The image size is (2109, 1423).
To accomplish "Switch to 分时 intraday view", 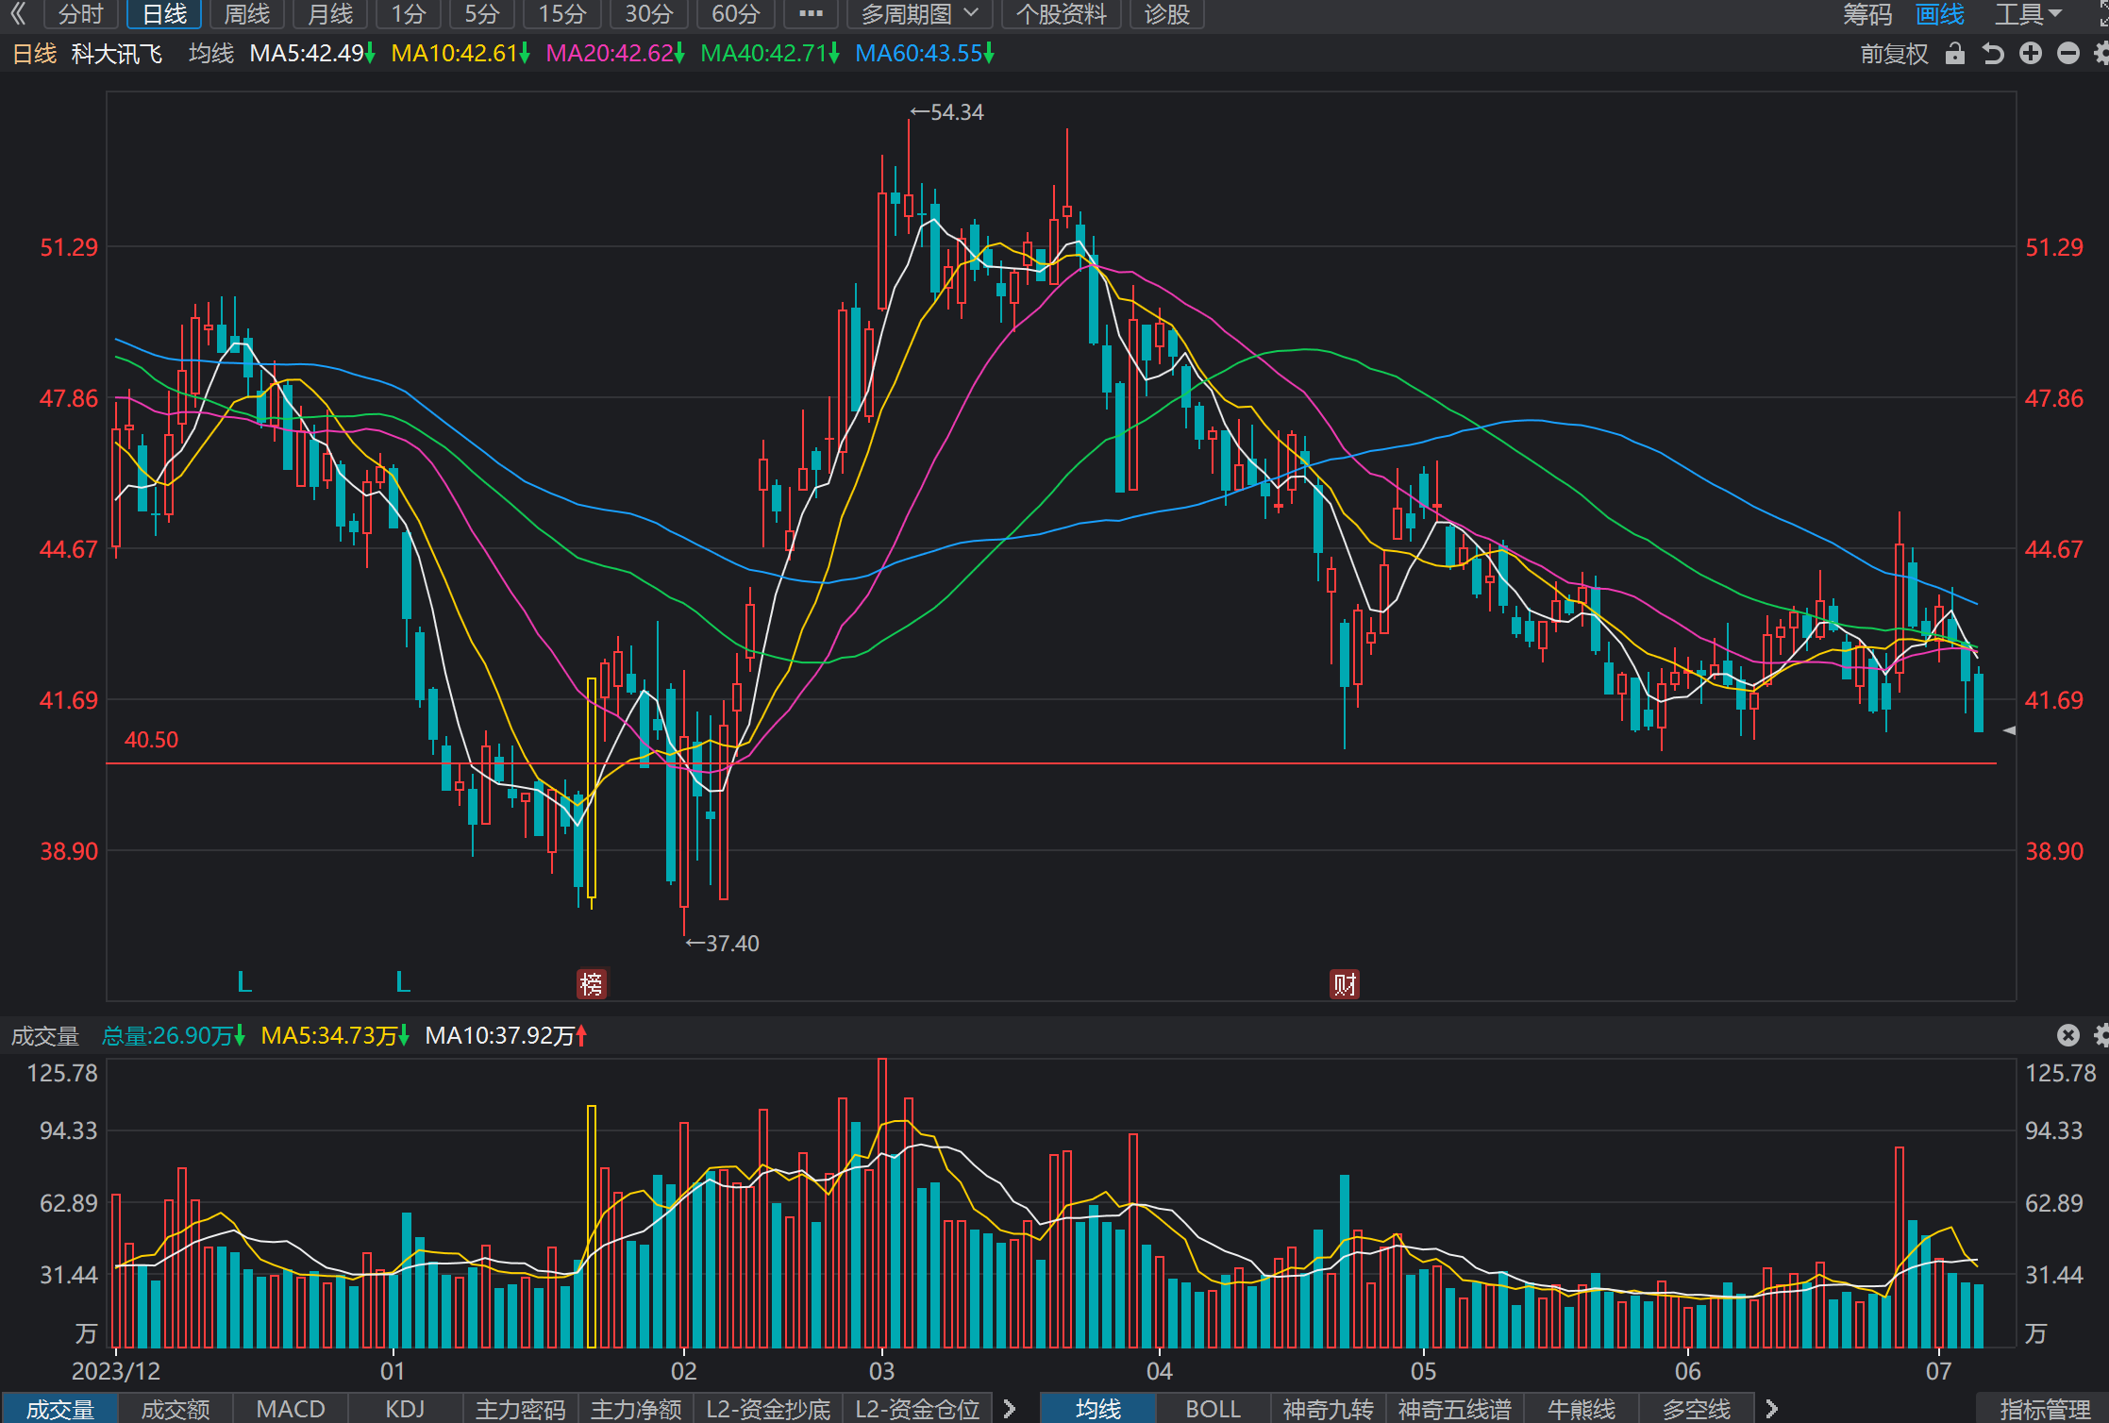I will [80, 13].
